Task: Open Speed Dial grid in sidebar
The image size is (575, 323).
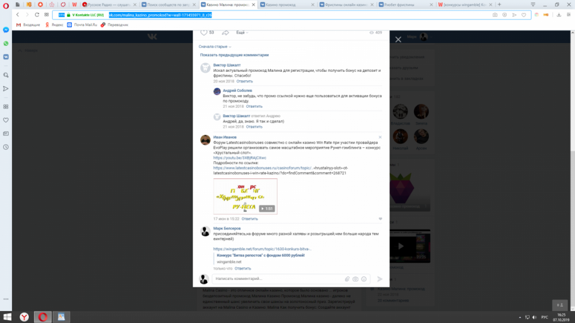Action: [6, 107]
